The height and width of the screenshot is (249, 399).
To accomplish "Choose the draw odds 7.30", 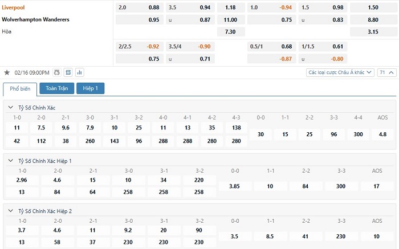I will [231, 32].
